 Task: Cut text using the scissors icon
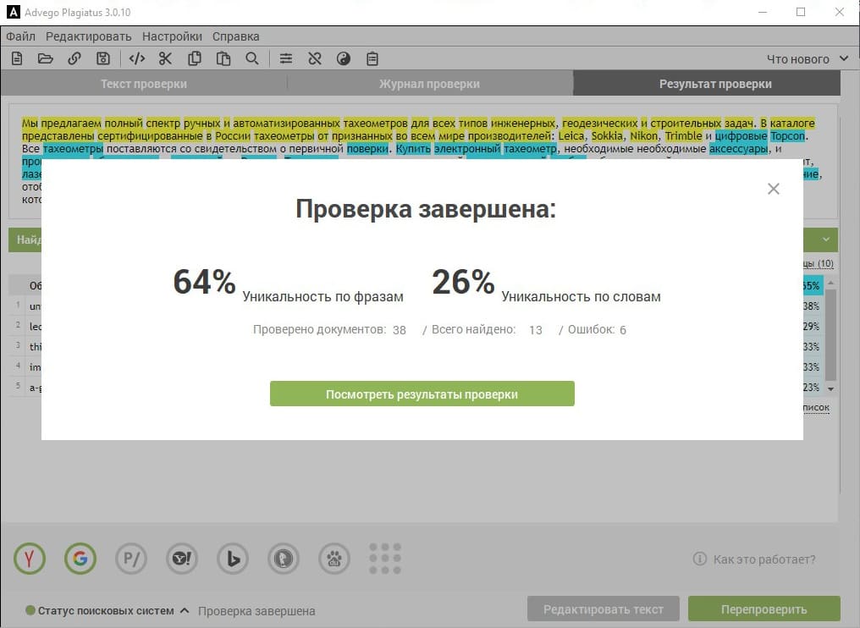165,58
